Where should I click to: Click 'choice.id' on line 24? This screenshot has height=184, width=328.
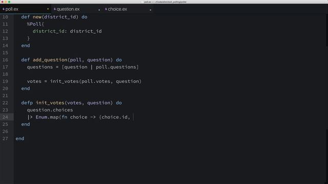(x=114, y=117)
